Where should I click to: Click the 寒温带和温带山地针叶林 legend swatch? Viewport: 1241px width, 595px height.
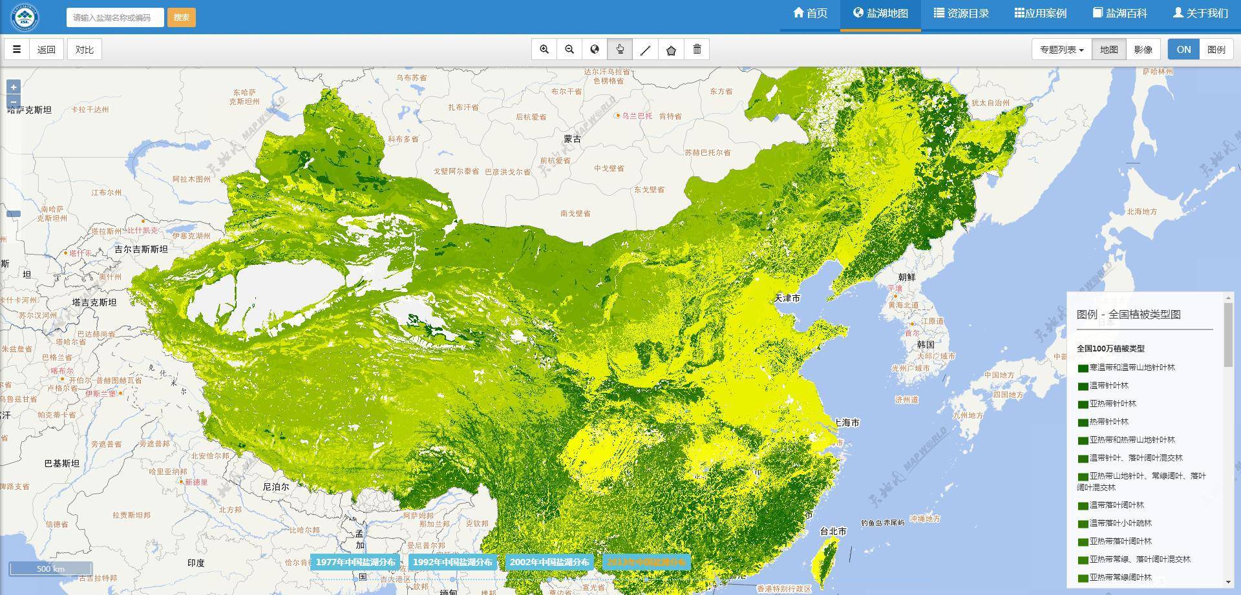[1083, 368]
